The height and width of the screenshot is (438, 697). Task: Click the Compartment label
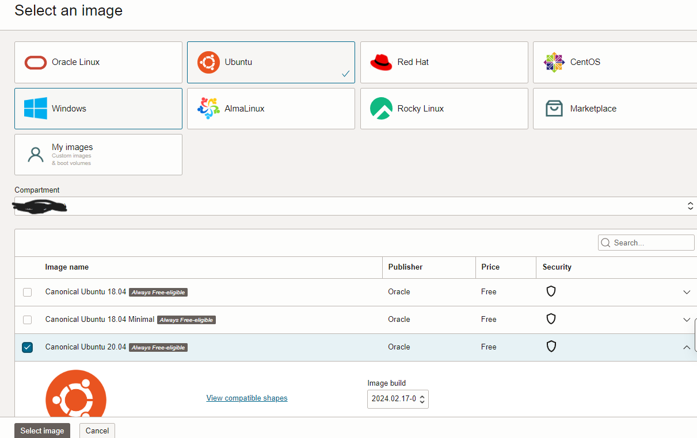click(x=37, y=190)
